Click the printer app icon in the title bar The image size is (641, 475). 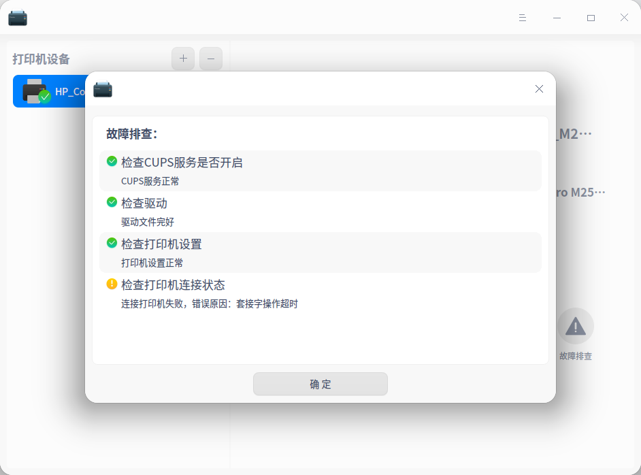click(x=18, y=18)
